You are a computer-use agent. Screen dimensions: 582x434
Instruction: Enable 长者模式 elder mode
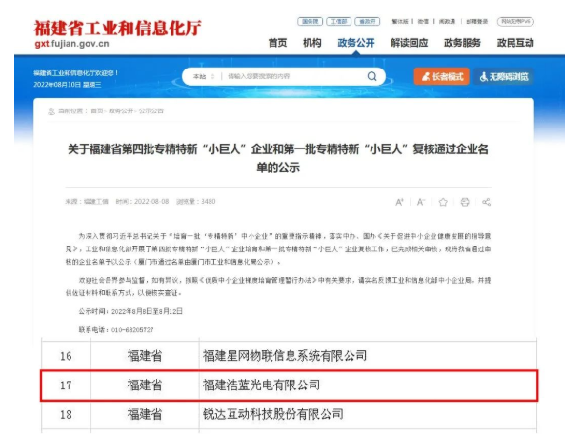[440, 76]
